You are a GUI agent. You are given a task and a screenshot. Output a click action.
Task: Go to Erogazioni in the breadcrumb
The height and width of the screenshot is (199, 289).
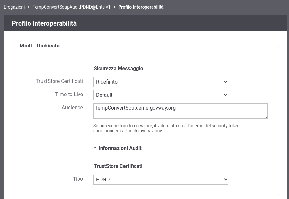point(14,7)
